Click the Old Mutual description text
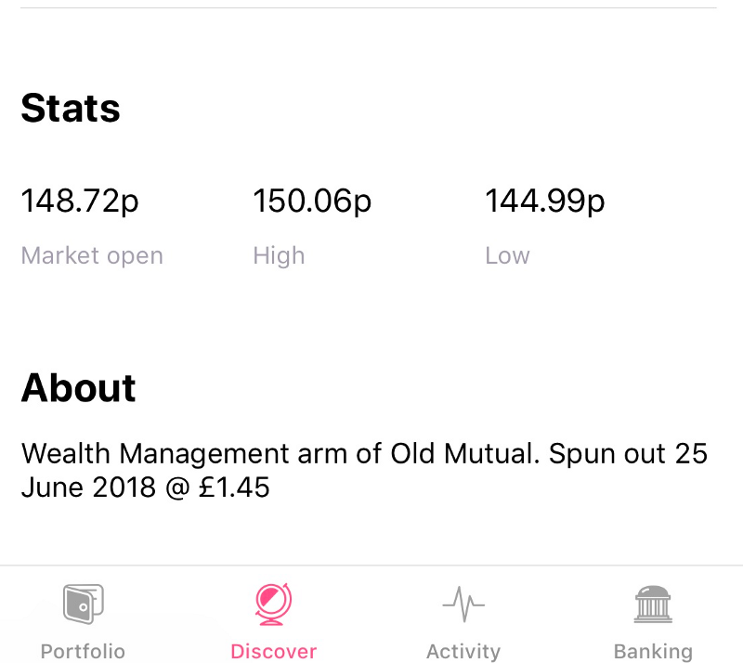Screen dimensions: 743x663 (364, 470)
